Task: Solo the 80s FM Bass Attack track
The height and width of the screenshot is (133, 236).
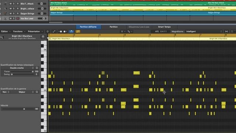Action: [x=14, y=4]
